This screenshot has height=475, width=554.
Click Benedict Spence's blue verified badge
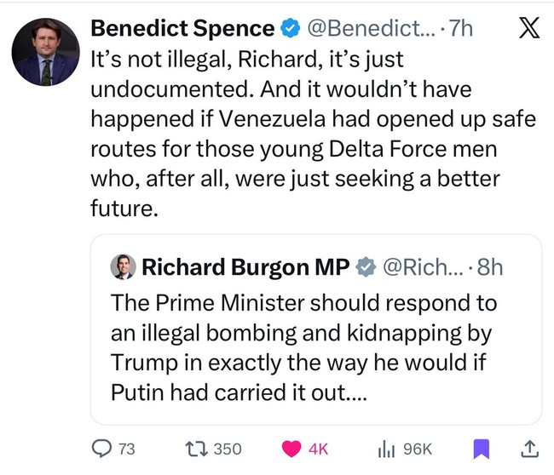click(290, 29)
